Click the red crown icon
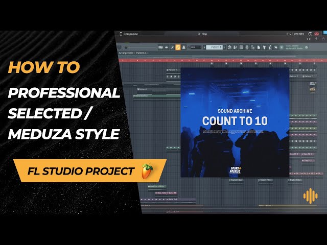The height and width of the screenshot is (245, 327). (x=317, y=34)
